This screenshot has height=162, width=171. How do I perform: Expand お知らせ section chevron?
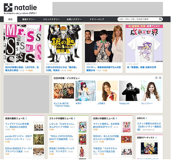click(146, 118)
